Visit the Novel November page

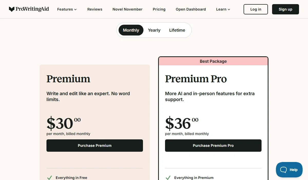[127, 9]
